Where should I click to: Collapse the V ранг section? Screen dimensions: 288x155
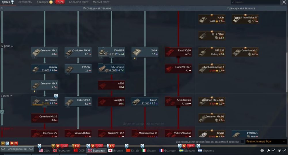coord(6,96)
